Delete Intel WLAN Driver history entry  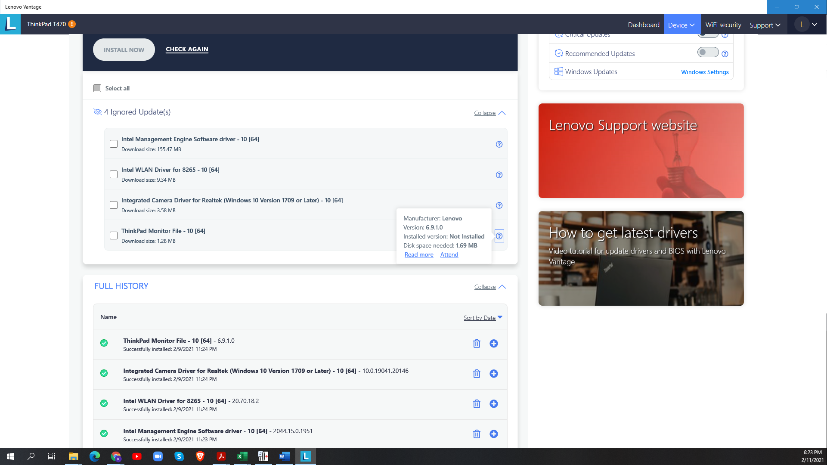click(x=477, y=404)
